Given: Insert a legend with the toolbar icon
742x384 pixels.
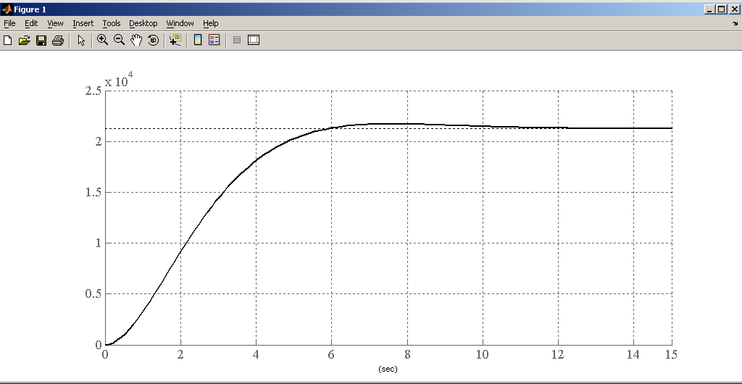Looking at the screenshot, I should 214,40.
